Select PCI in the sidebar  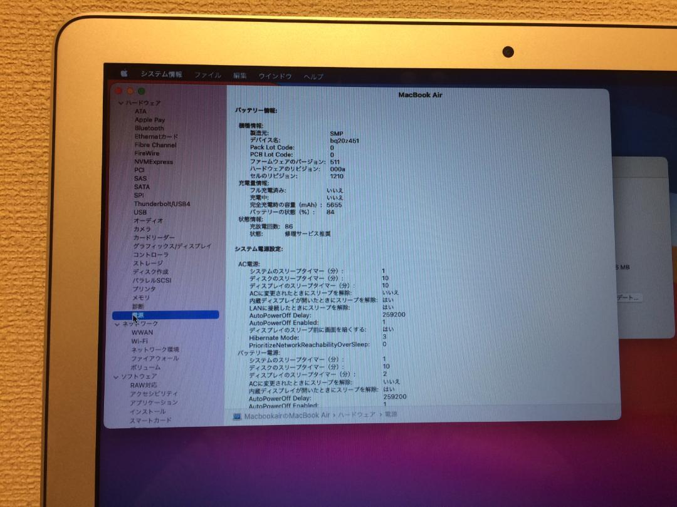pyautogui.click(x=139, y=170)
